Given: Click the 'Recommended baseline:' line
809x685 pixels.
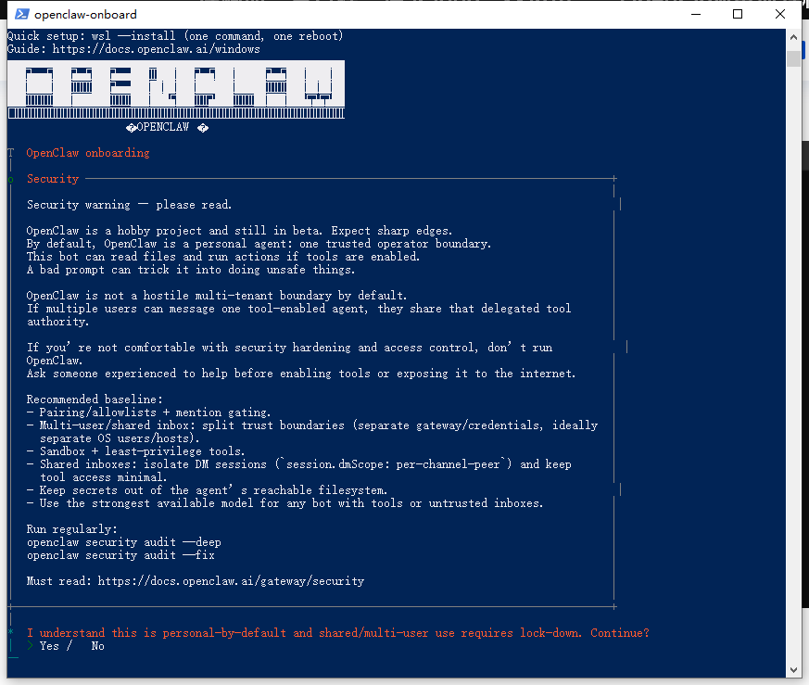Looking at the screenshot, I should click(x=95, y=400).
